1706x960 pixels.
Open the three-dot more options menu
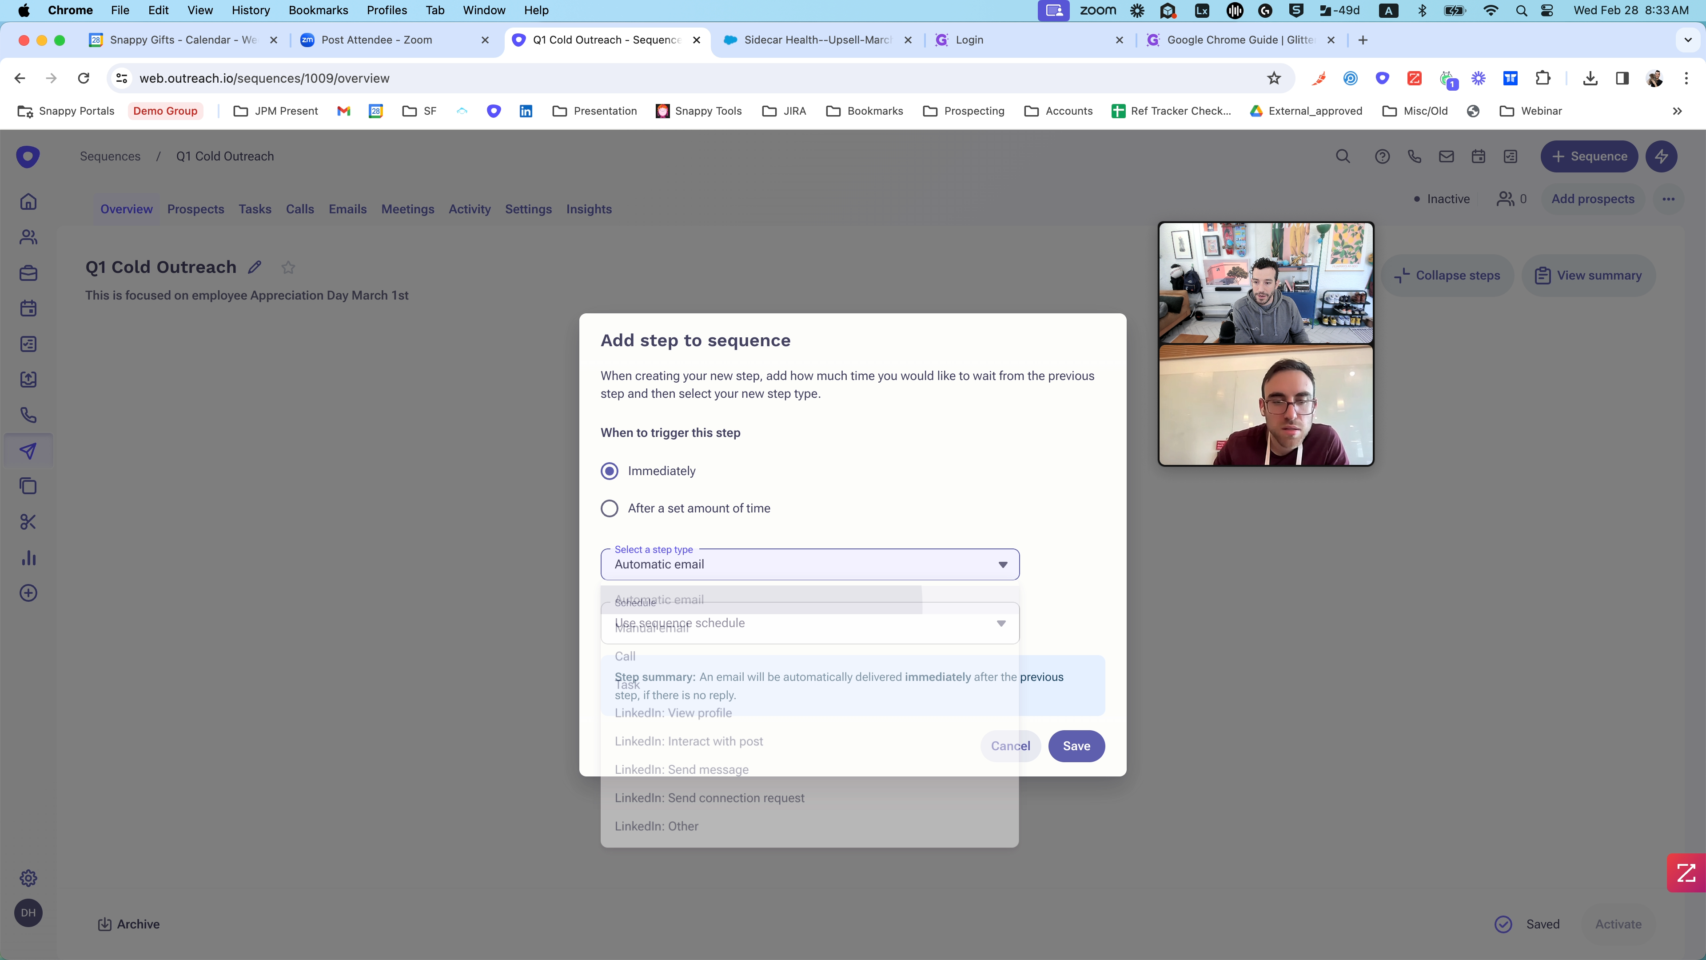coord(1668,199)
